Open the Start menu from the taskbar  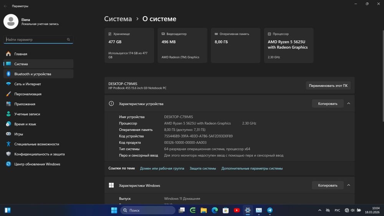114,210
